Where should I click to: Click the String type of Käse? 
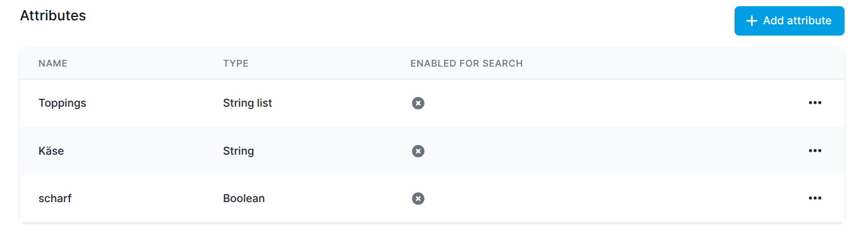(238, 151)
